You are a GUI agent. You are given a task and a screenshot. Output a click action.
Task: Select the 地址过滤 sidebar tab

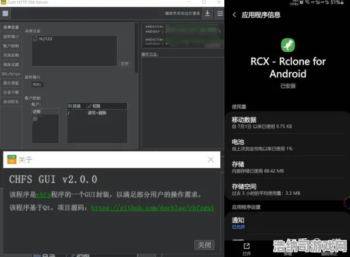[x=11, y=65]
